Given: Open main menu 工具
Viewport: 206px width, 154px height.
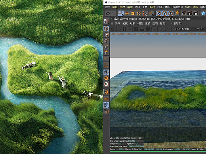Looking at the screenshot, I should 145,7.
